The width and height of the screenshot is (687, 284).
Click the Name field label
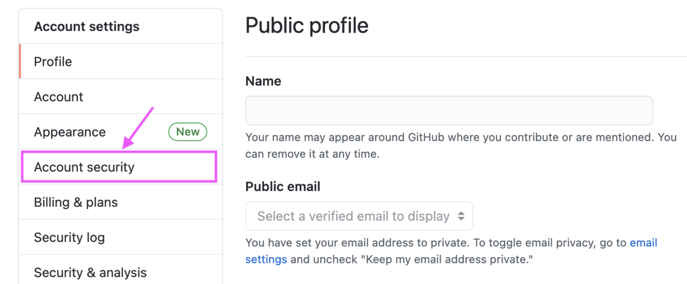[263, 81]
